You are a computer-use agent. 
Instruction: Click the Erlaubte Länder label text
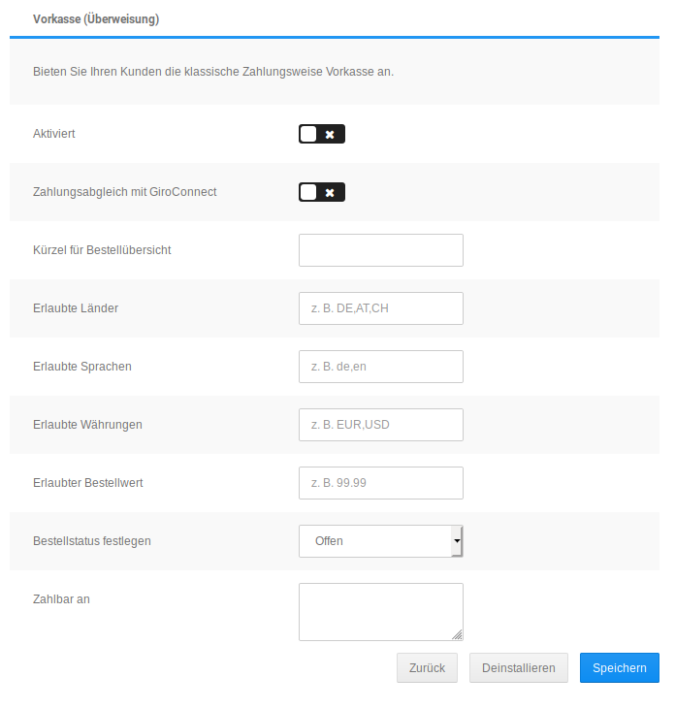click(x=76, y=308)
